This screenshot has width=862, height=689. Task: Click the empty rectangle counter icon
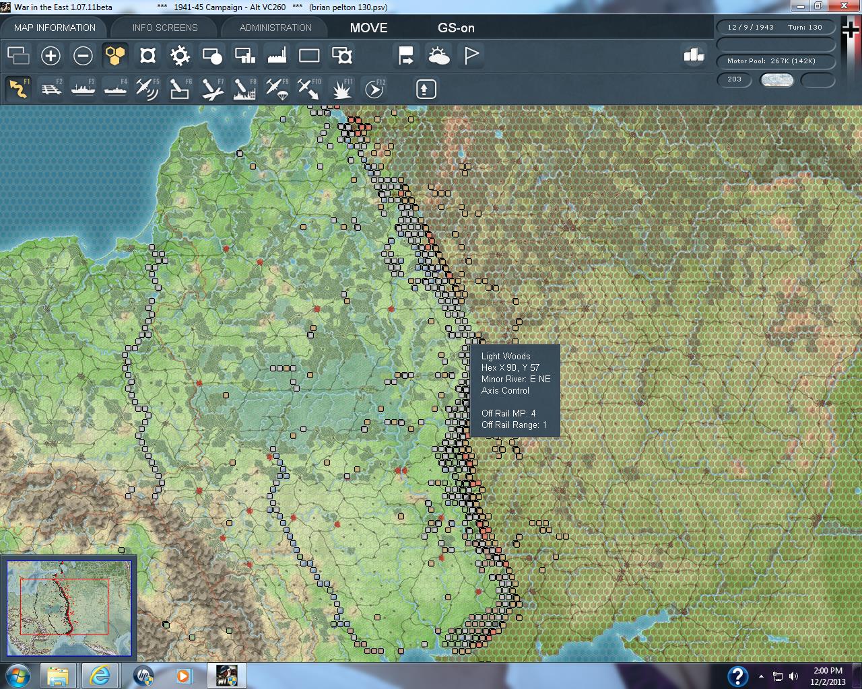(309, 55)
